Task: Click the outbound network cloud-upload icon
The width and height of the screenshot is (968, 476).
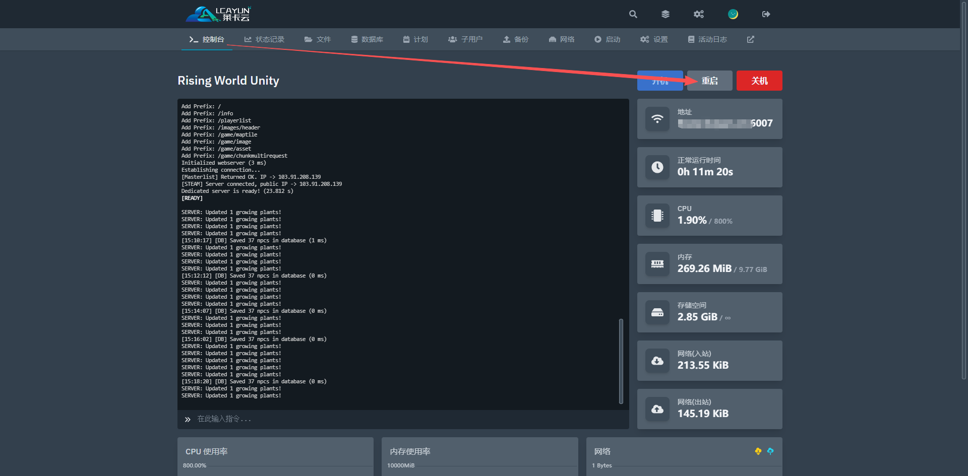Action: (657, 409)
